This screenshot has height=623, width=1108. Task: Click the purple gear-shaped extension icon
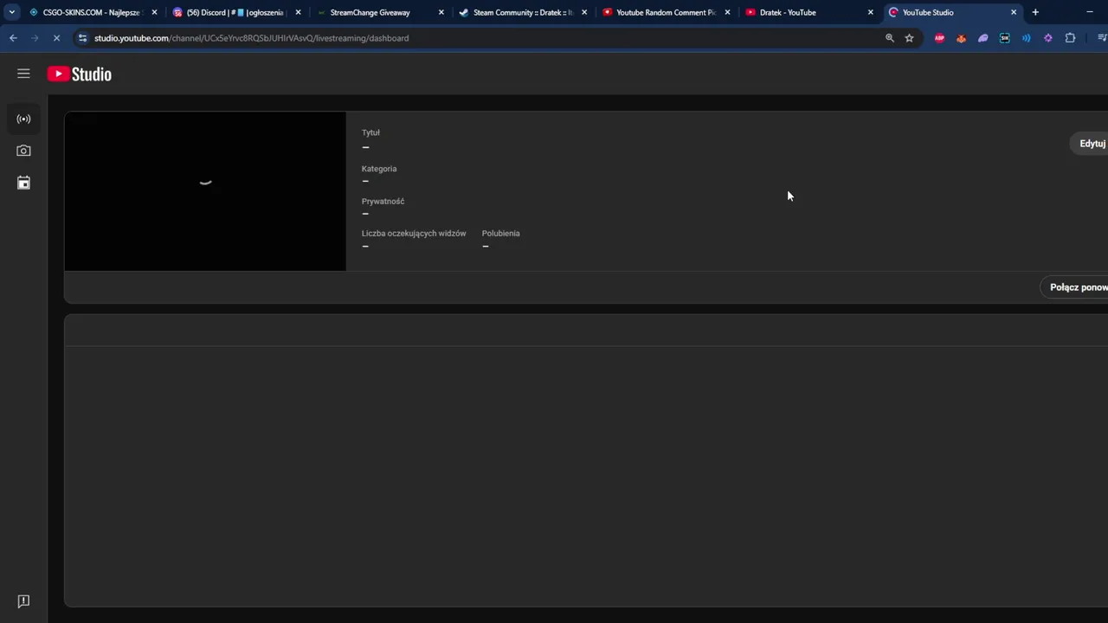1047,38
